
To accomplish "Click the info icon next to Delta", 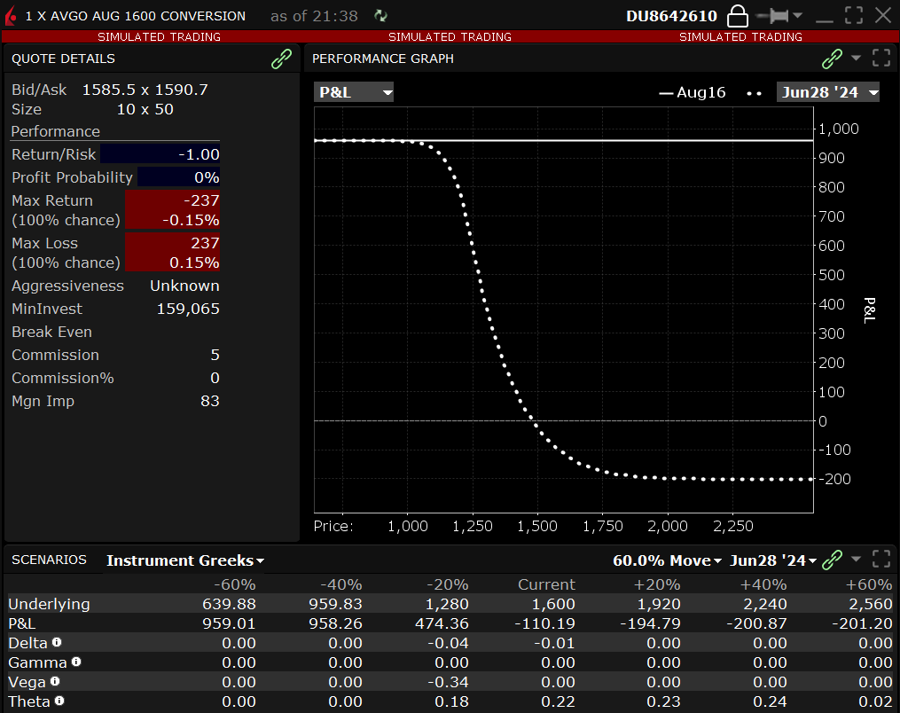I will [x=57, y=642].
